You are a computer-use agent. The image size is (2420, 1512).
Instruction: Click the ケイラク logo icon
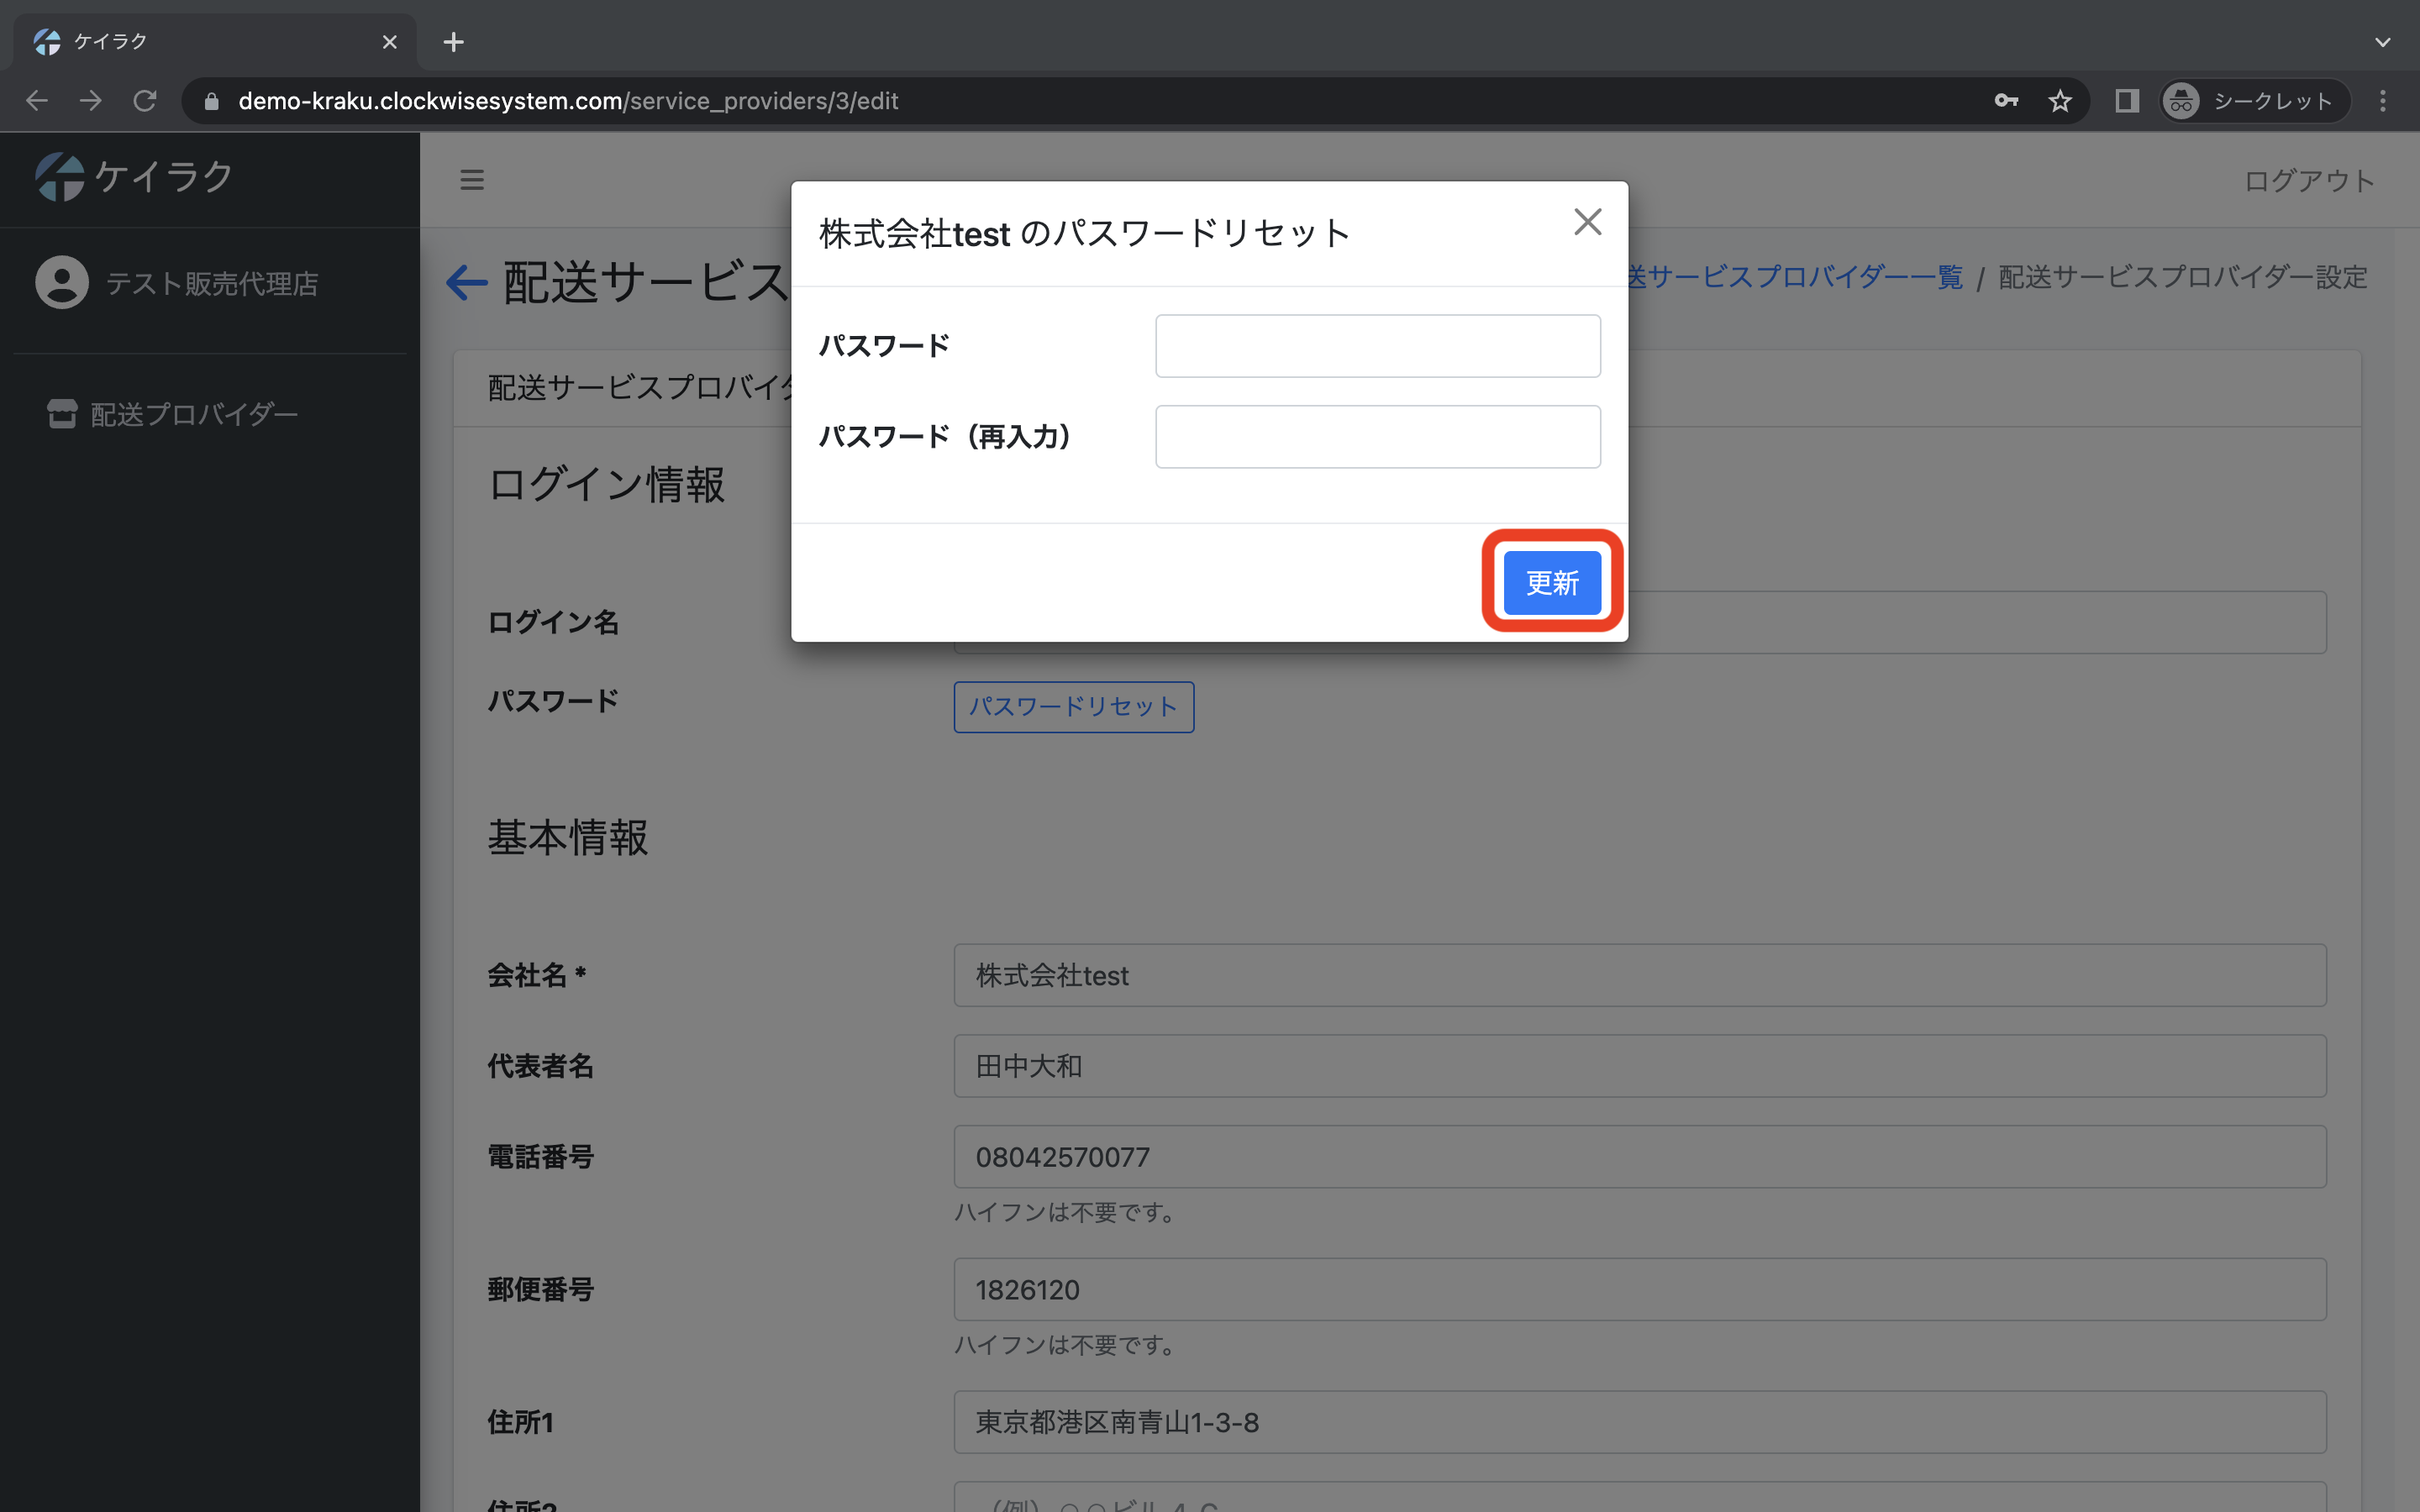60,177
